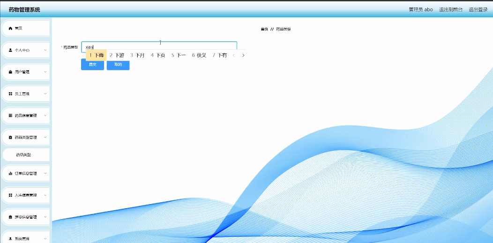Choose IME candidate 5 下一
493x243 pixels.
179,55
